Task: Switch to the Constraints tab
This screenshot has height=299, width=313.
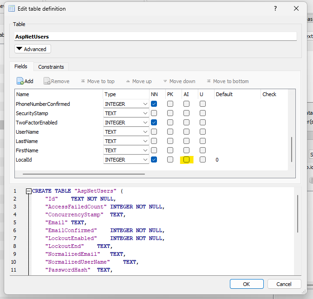Action: pyautogui.click(x=51, y=67)
